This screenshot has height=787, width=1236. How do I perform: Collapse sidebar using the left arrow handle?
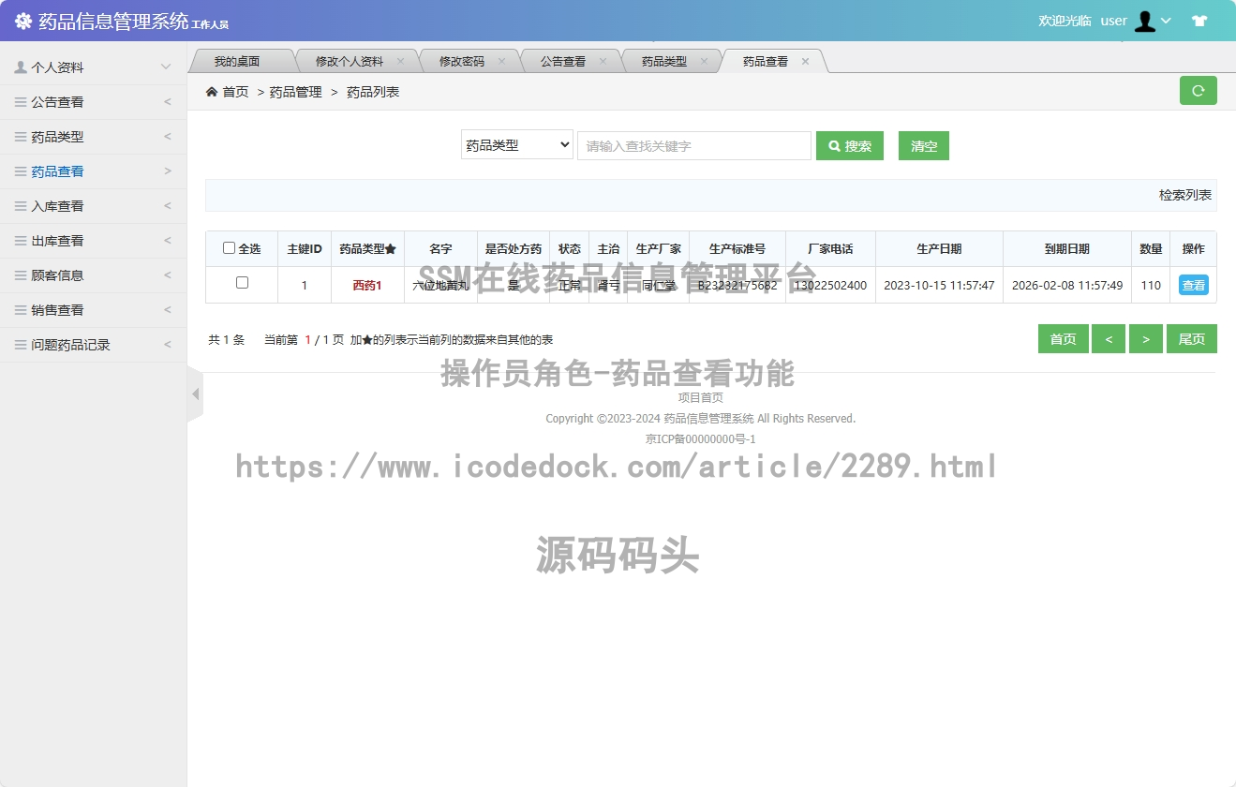pyautogui.click(x=195, y=394)
